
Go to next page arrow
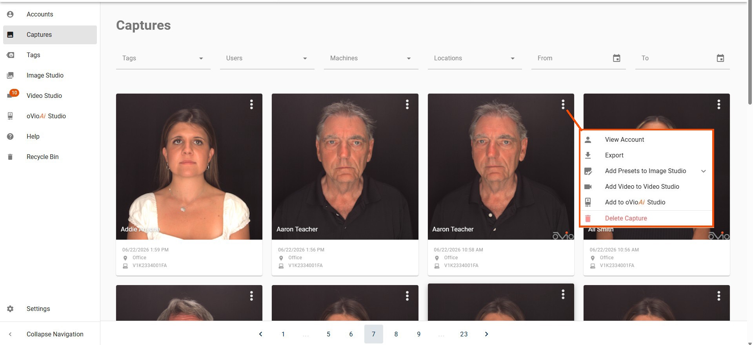click(486, 334)
